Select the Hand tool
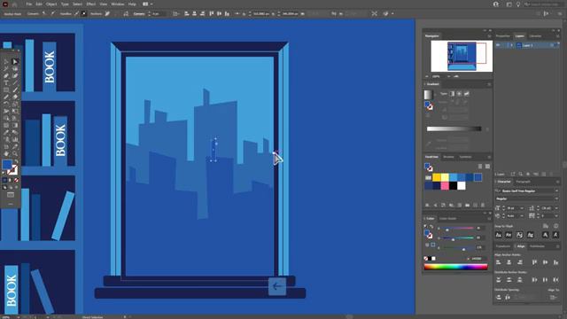 point(6,153)
